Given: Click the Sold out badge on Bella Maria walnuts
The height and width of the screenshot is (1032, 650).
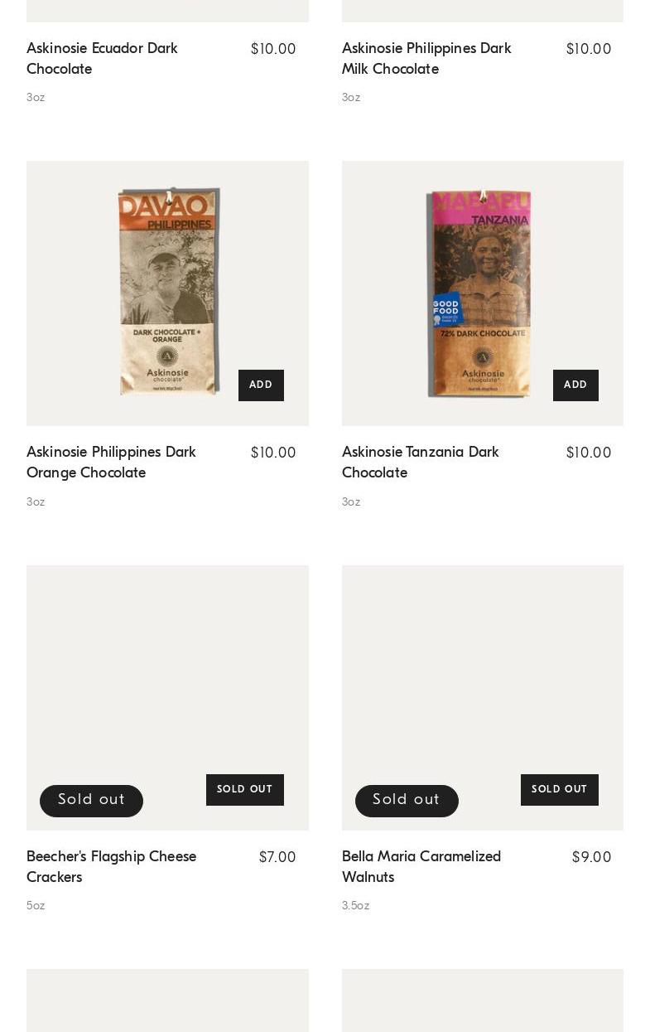Looking at the screenshot, I should click(x=407, y=801).
